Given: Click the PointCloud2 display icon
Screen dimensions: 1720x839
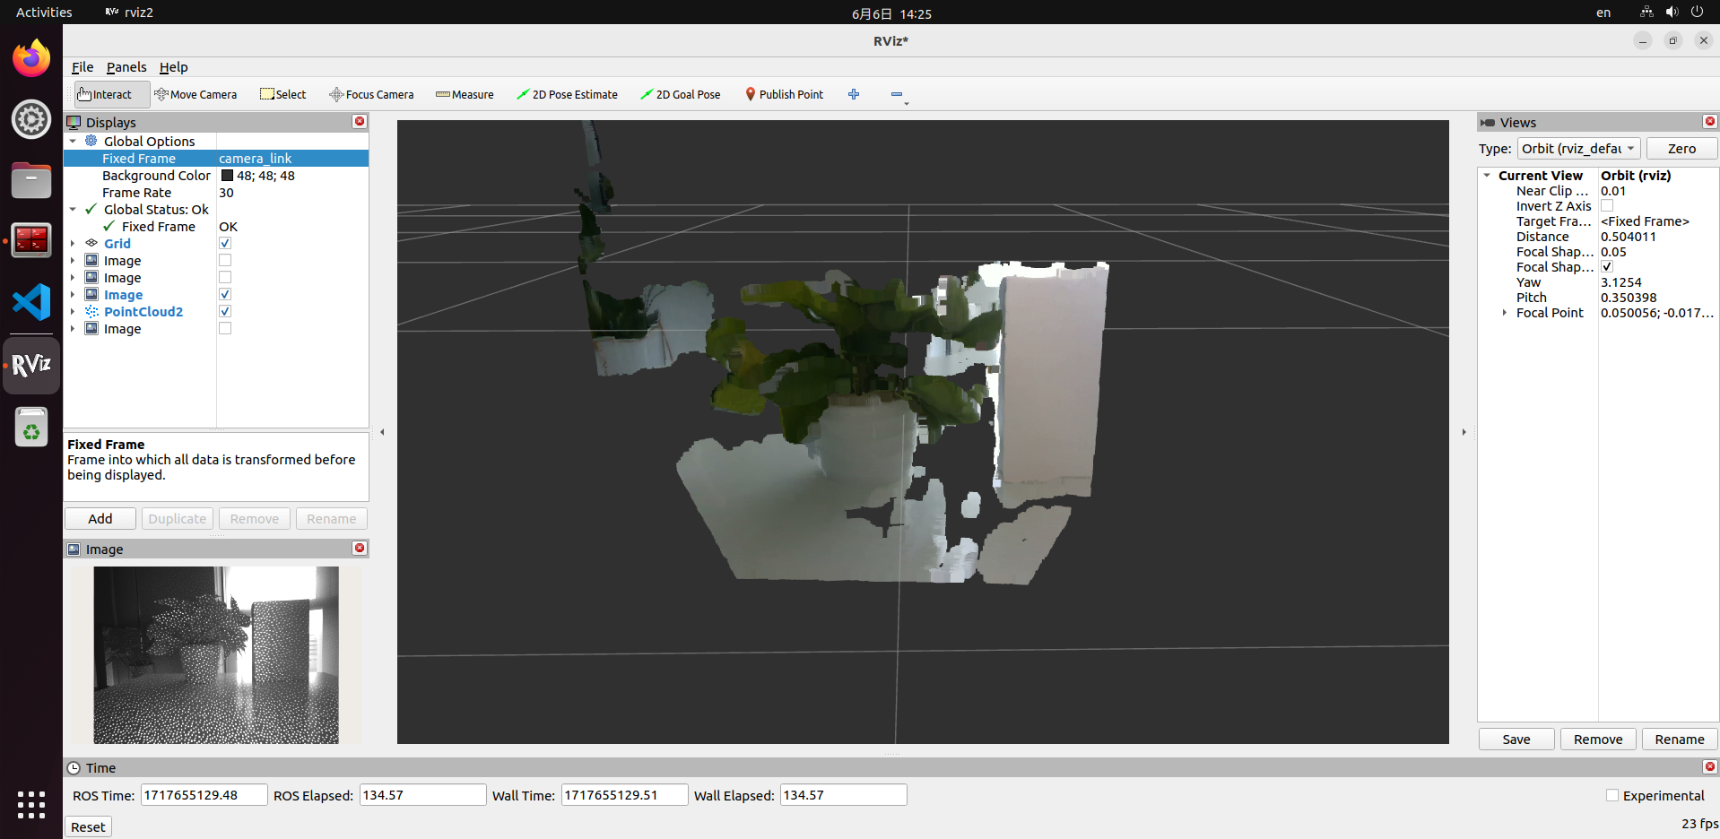Looking at the screenshot, I should (91, 311).
